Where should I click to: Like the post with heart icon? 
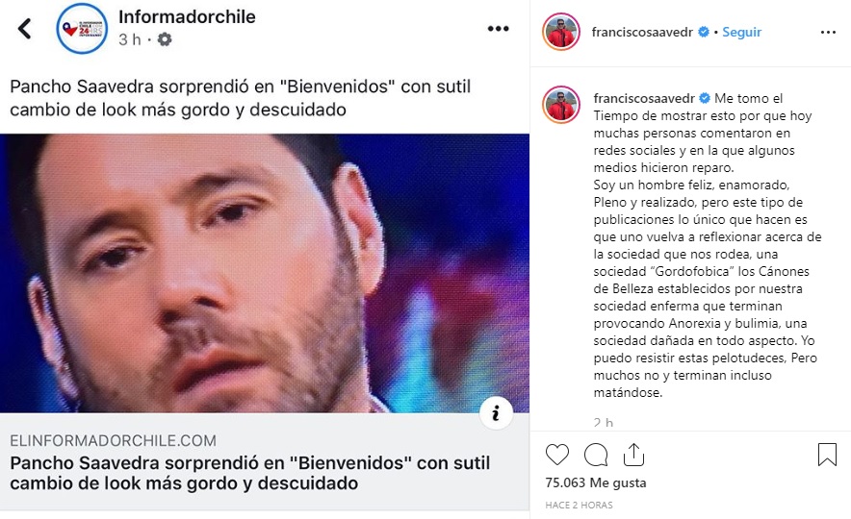[557, 455]
